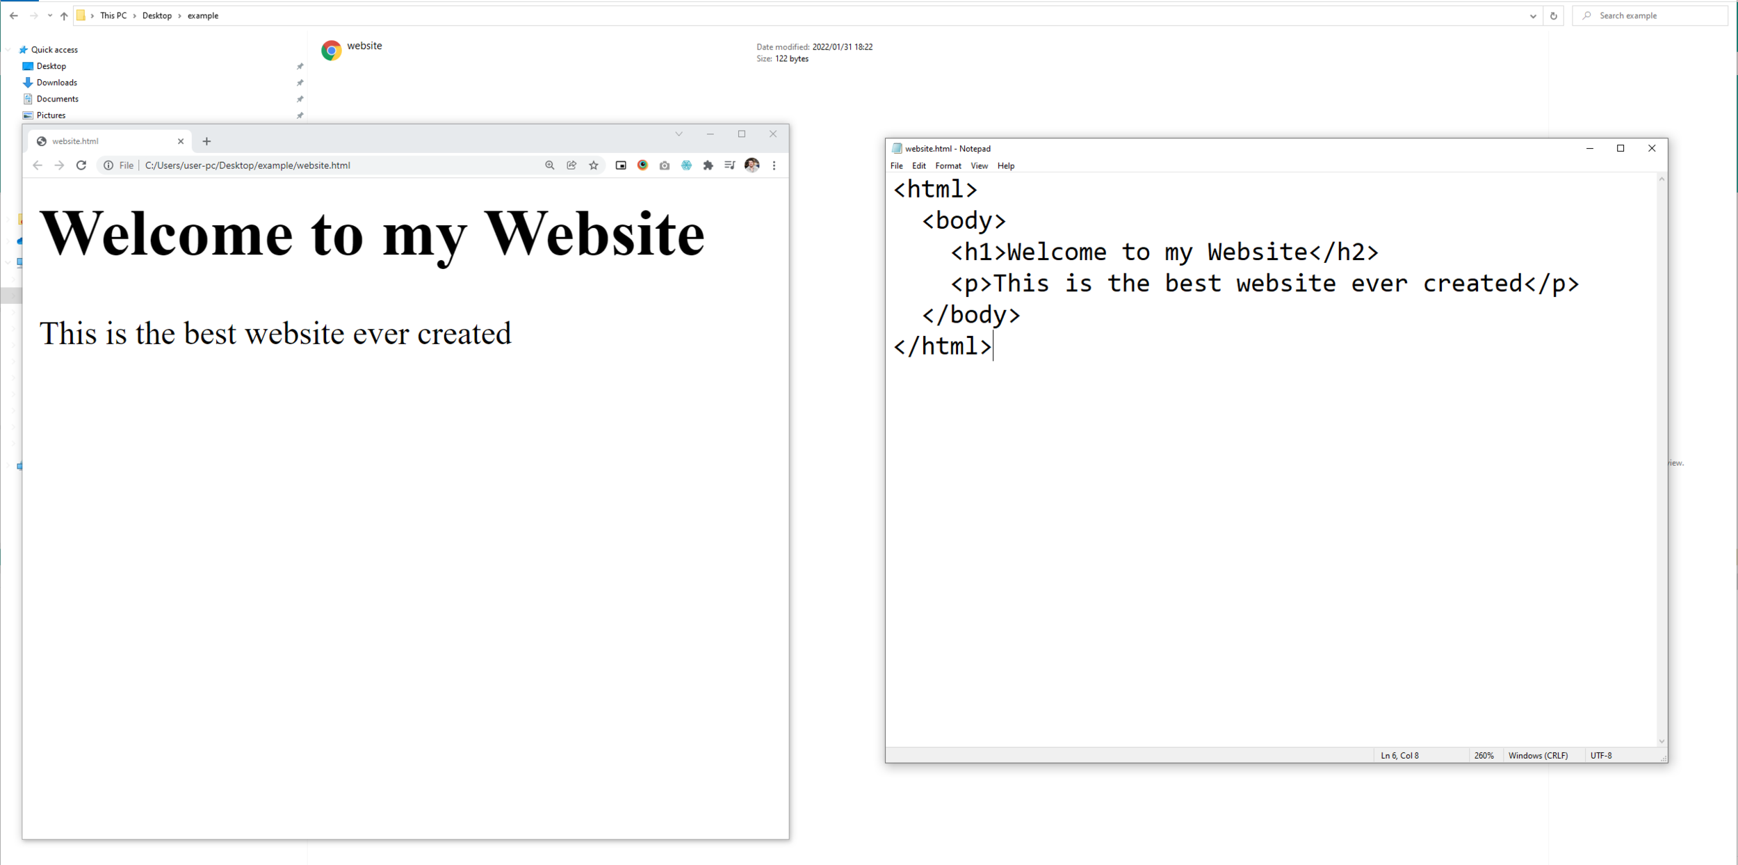Click the camera screenshot extension icon

(665, 165)
